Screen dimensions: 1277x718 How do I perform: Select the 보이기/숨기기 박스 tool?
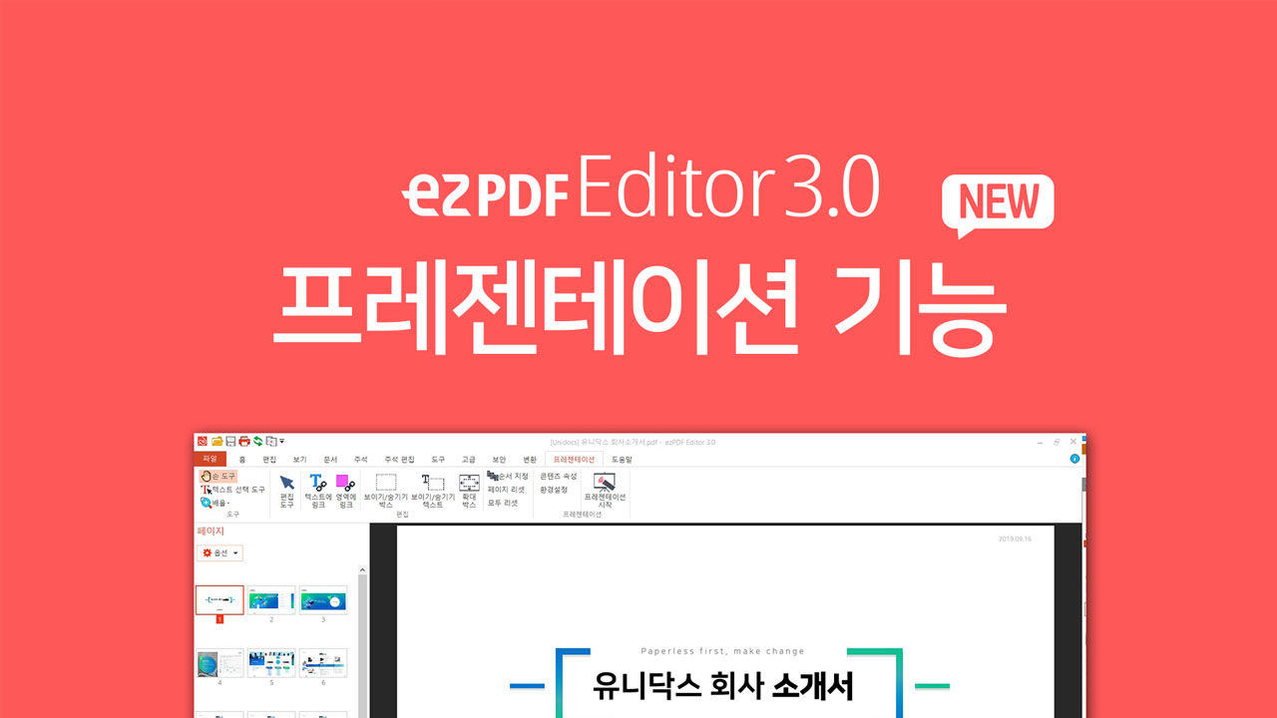click(x=386, y=491)
